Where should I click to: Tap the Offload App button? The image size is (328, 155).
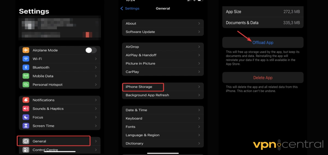263,42
